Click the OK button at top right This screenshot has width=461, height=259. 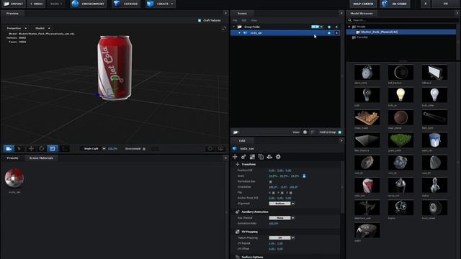point(446,4)
